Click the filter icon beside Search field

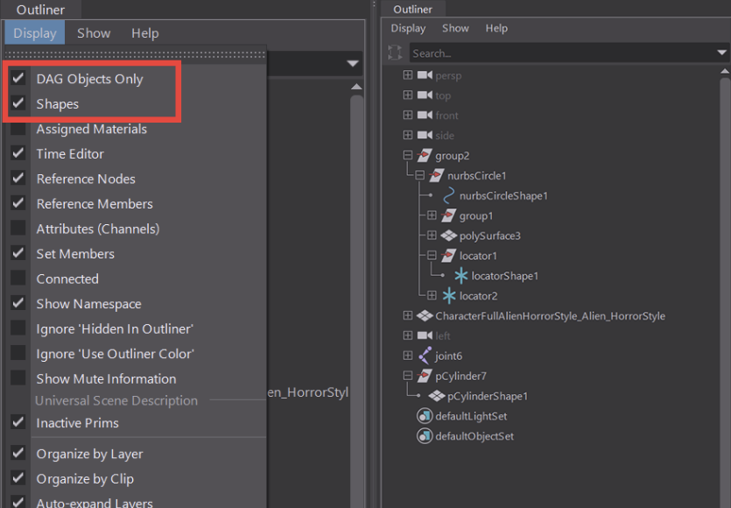point(395,53)
